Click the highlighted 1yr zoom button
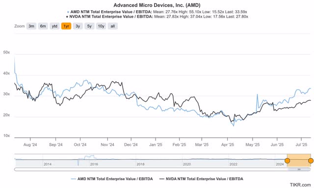314x188 pixels. pos(66,26)
